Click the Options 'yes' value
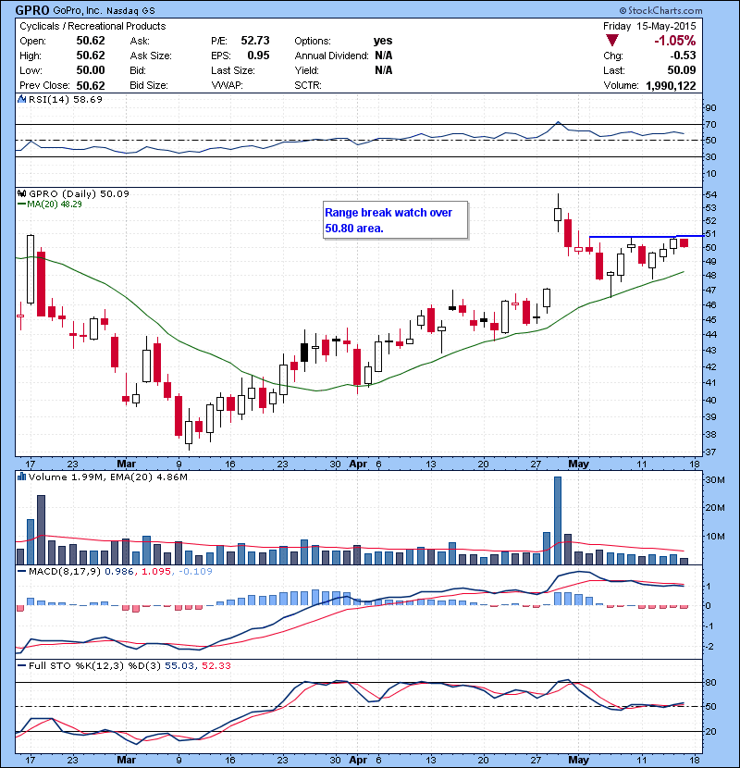This screenshot has height=768, width=740. tap(383, 41)
